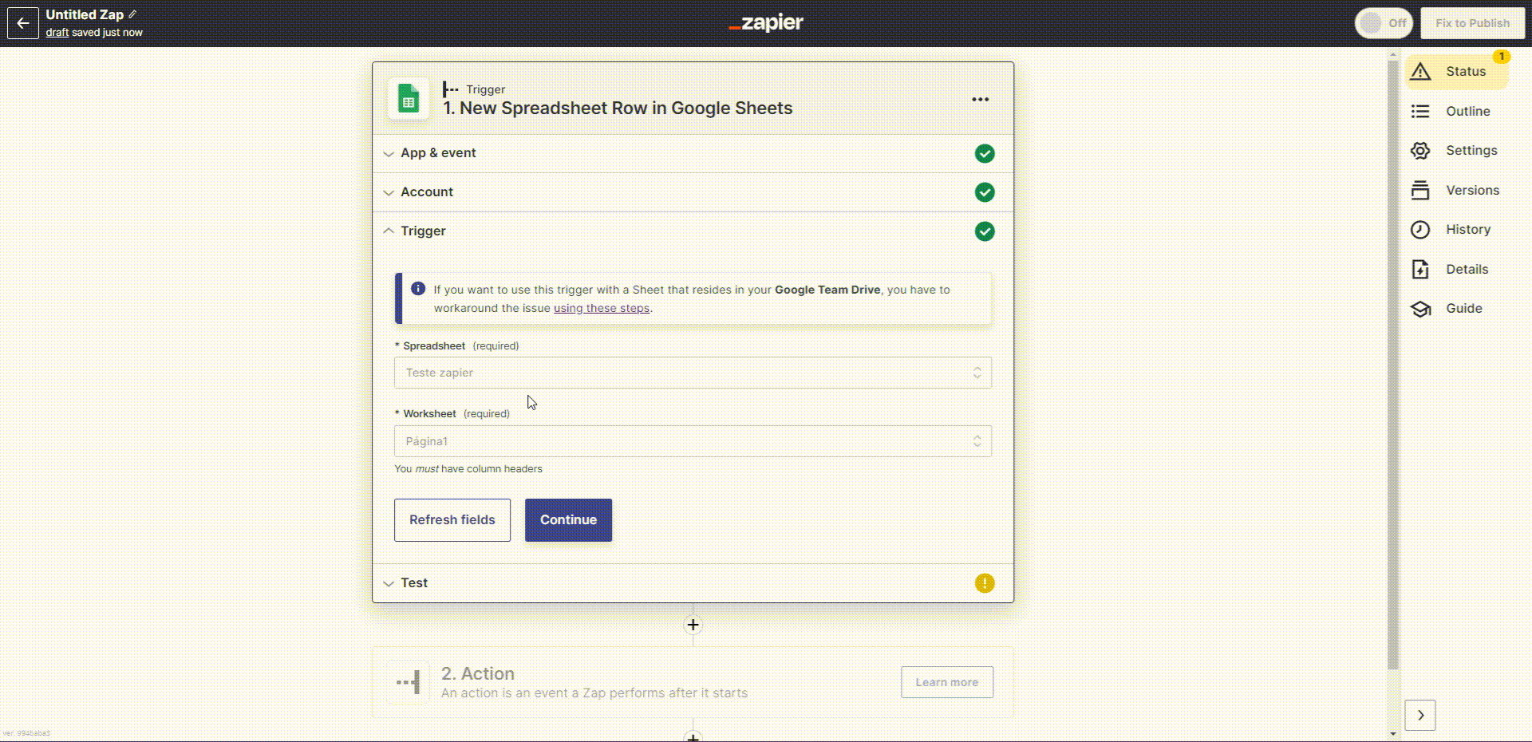Click the Action step placeholder icon
Viewport: 1532px width, 742px height.
[x=409, y=682]
